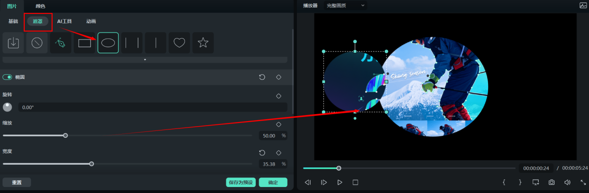Open the 基础 sub-tab

tap(13, 21)
